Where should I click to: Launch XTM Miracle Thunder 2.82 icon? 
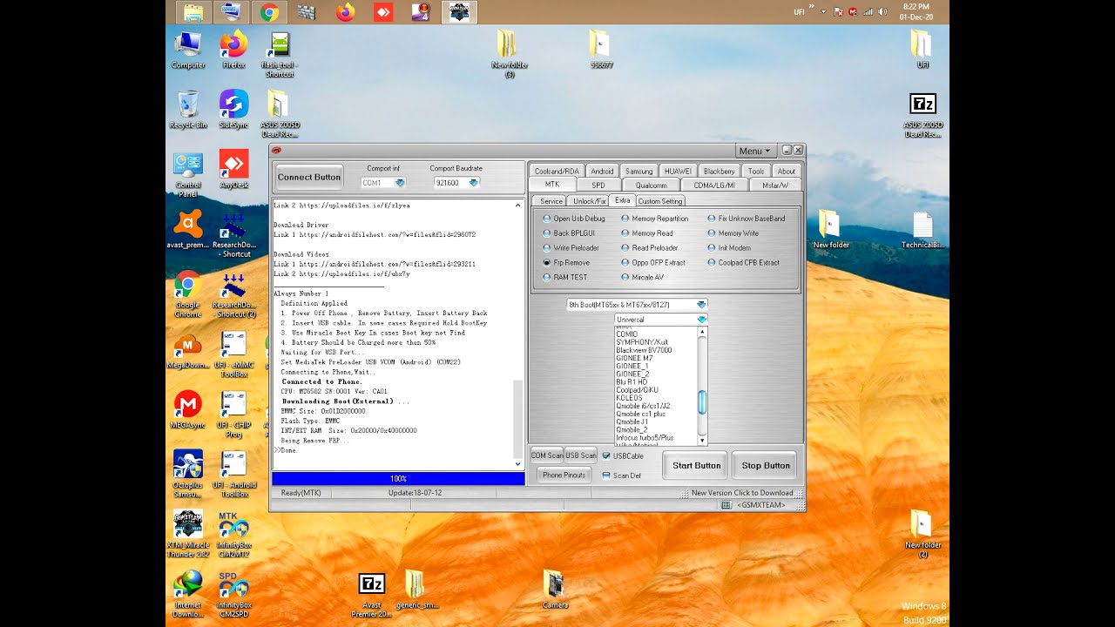[188, 533]
